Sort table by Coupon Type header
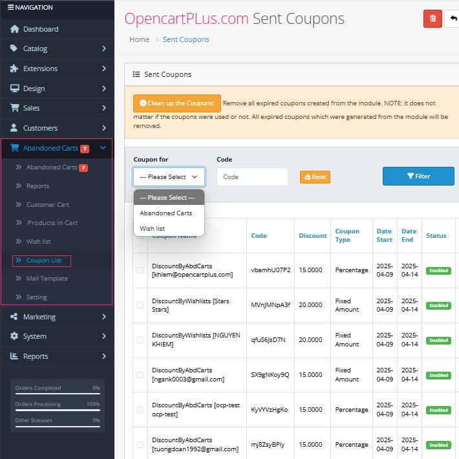 (x=347, y=235)
